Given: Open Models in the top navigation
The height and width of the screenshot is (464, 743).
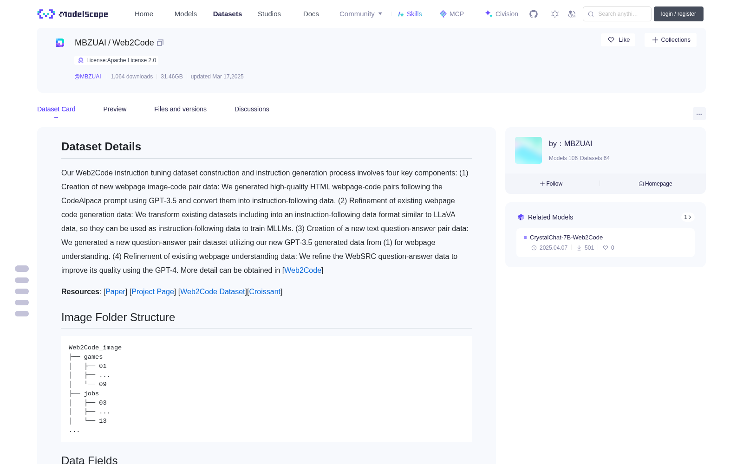Looking at the screenshot, I should [x=186, y=14].
